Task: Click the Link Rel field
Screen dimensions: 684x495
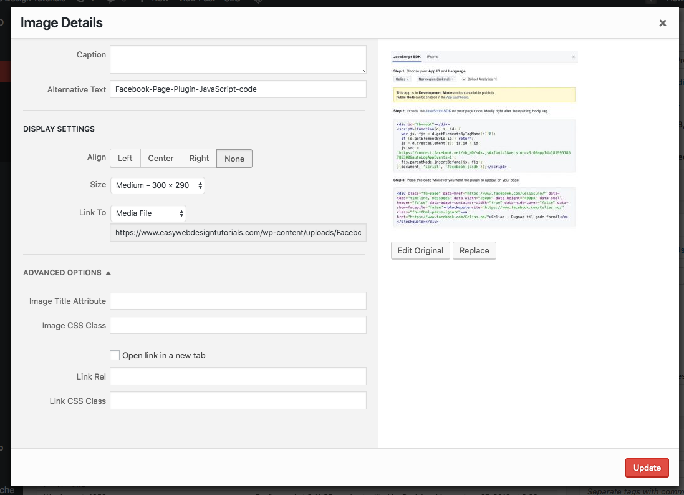Action: pos(238,376)
